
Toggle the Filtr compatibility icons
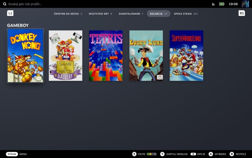coord(152,154)
